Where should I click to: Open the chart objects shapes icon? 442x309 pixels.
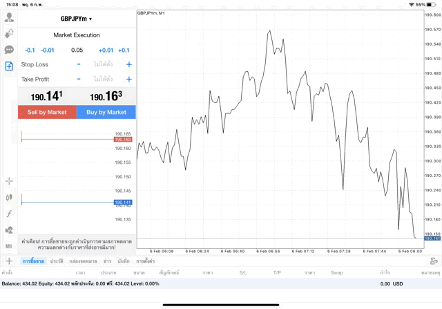(x=9, y=230)
